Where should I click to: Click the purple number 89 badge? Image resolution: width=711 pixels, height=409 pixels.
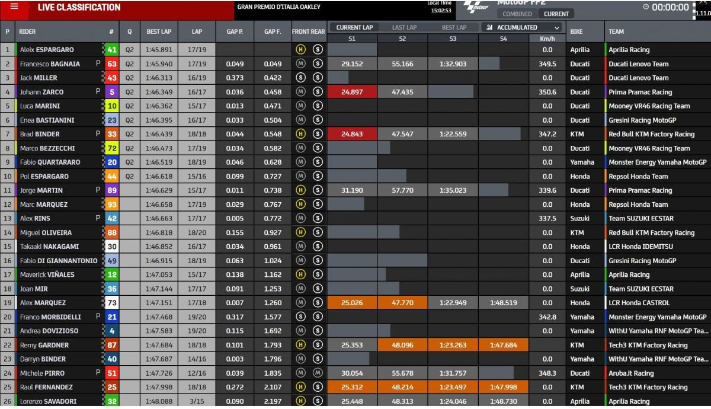pyautogui.click(x=111, y=190)
